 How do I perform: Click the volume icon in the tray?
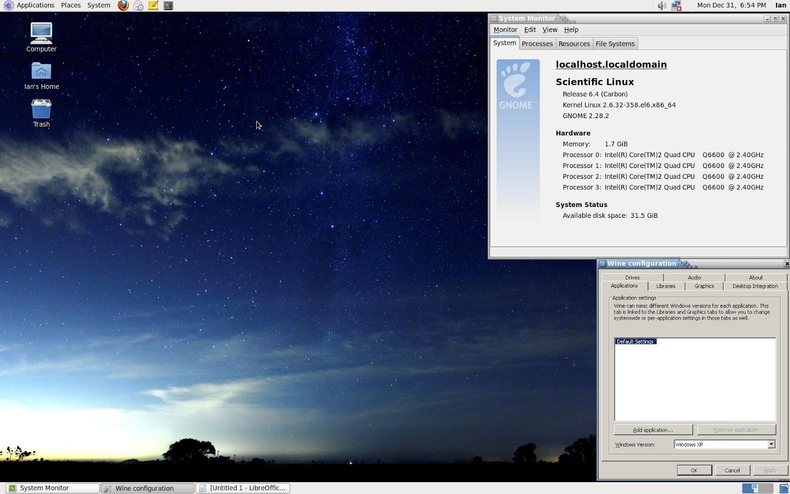[x=662, y=5]
